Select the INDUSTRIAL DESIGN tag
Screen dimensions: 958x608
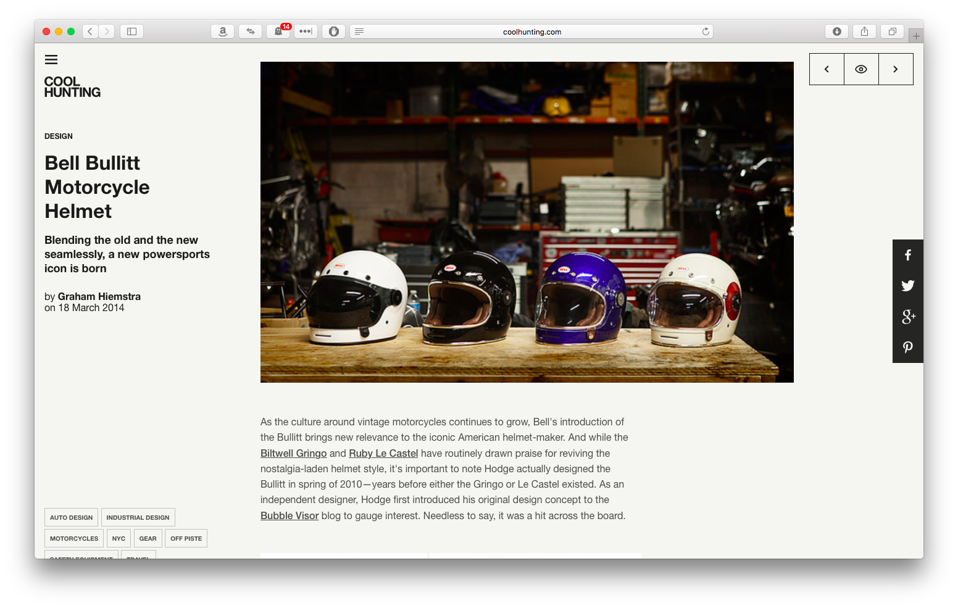tap(138, 517)
